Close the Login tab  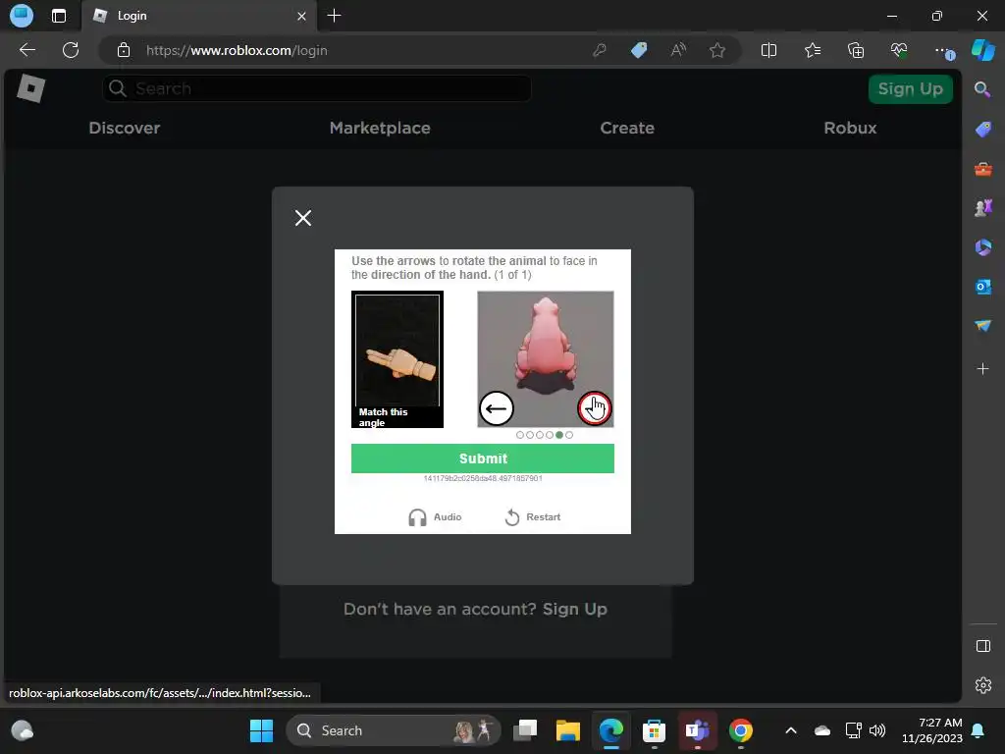[302, 16]
